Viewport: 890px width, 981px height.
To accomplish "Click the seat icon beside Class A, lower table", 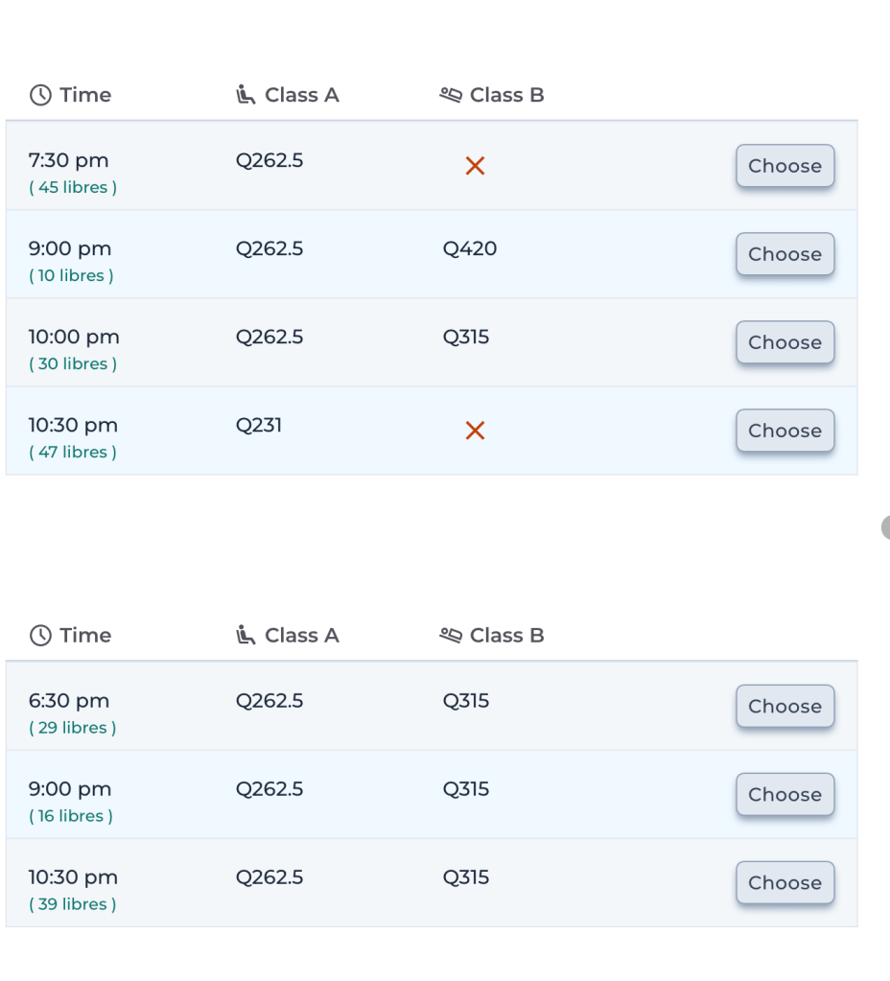I will click(246, 636).
